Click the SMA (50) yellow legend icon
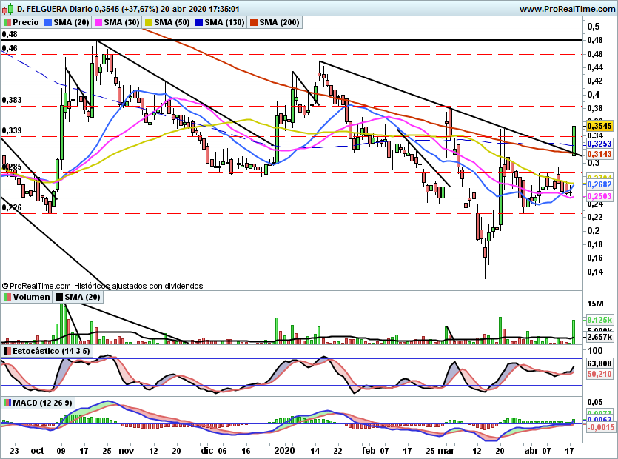The height and width of the screenshot is (459, 618). [x=149, y=22]
